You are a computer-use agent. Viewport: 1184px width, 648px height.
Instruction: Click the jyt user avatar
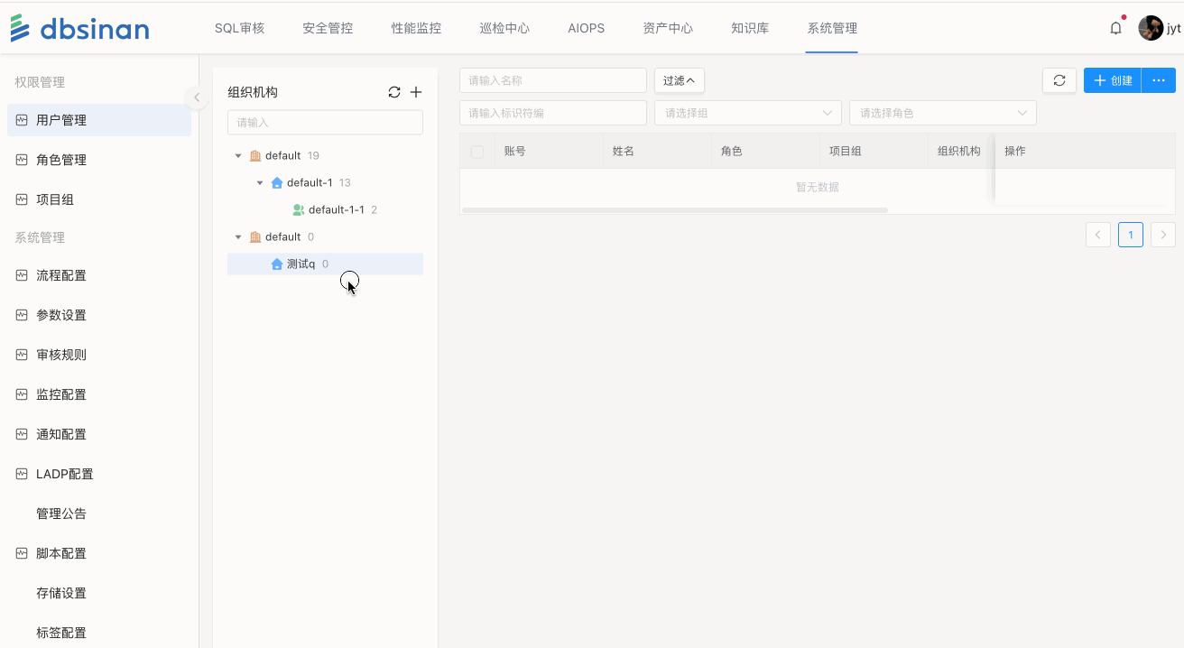1151,28
